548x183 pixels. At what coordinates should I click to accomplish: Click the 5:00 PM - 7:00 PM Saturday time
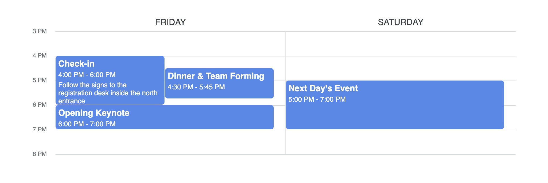[x=317, y=99]
